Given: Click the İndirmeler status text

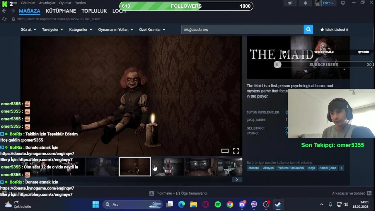Looking at the screenshot, I should point(182,193).
